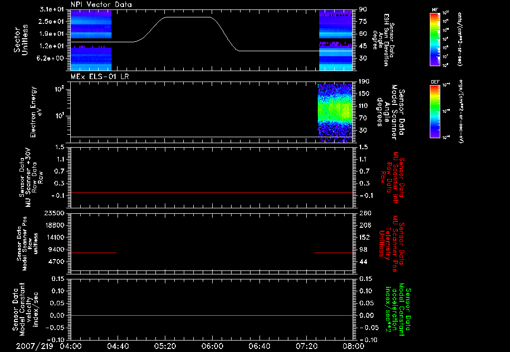Click the 98 telemetry tick value
The width and height of the screenshot is (510, 352).
coord(363,250)
